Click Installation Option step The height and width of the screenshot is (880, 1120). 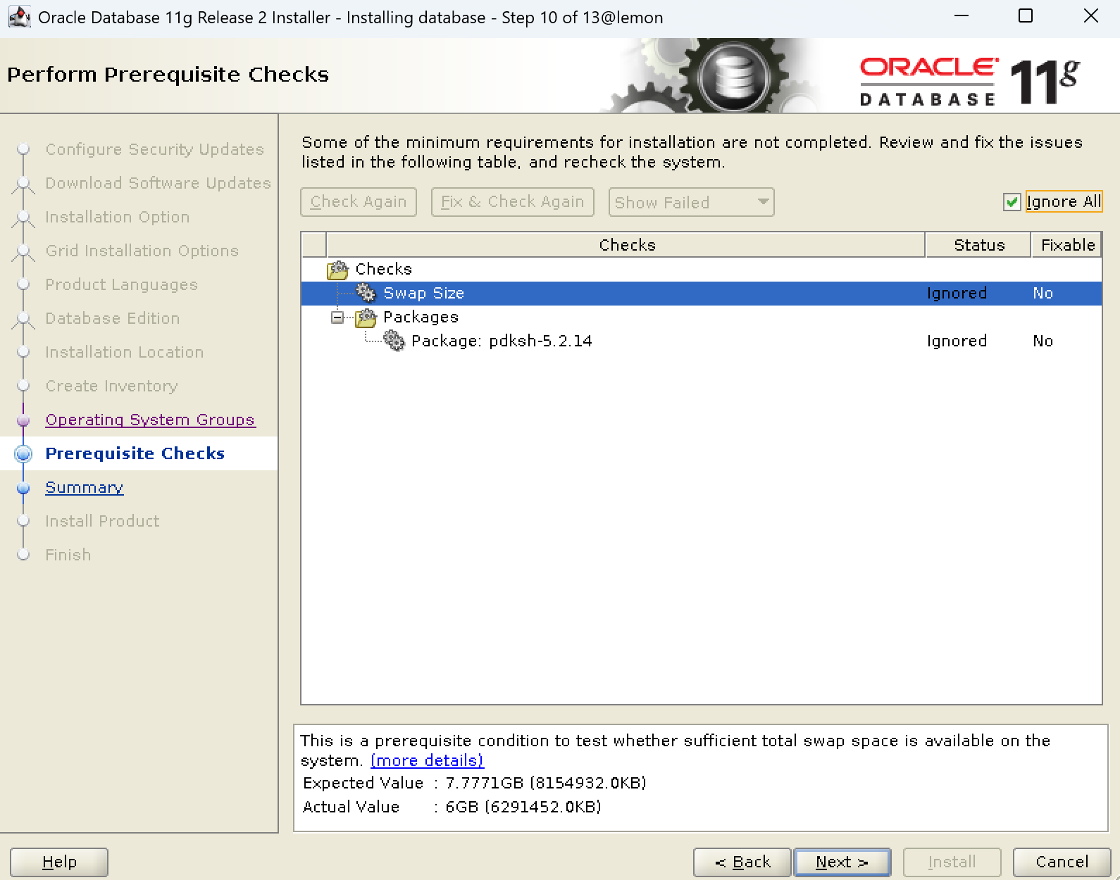[x=118, y=218]
